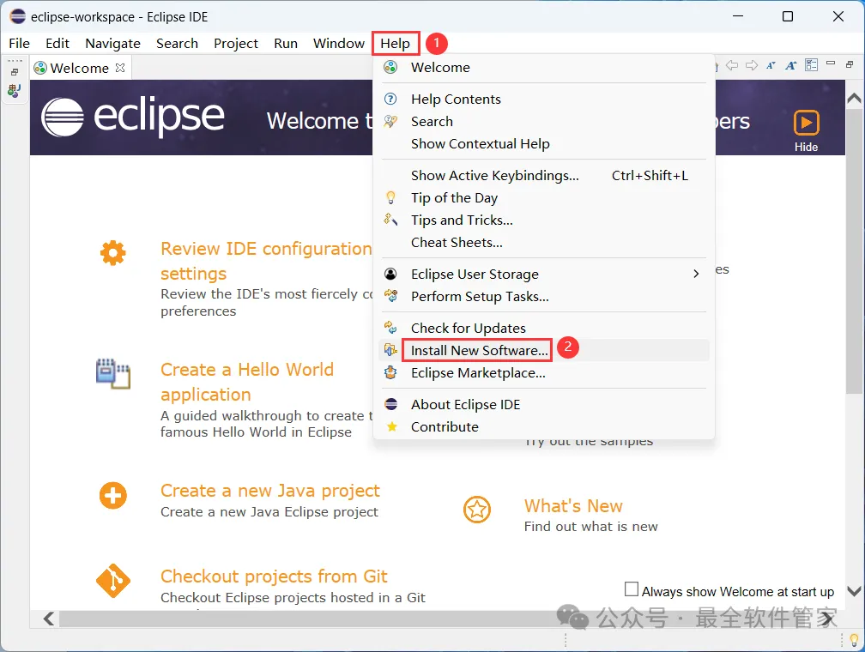Click the vertical scrollbar down arrow
Image resolution: width=865 pixels, height=652 pixels.
(854, 591)
